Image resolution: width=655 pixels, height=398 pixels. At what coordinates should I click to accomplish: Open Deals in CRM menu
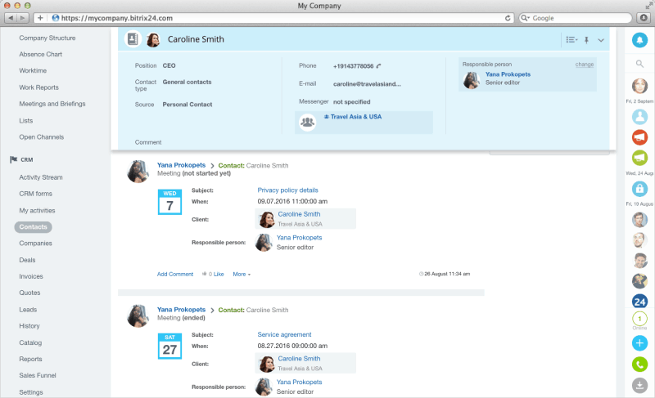click(x=27, y=260)
